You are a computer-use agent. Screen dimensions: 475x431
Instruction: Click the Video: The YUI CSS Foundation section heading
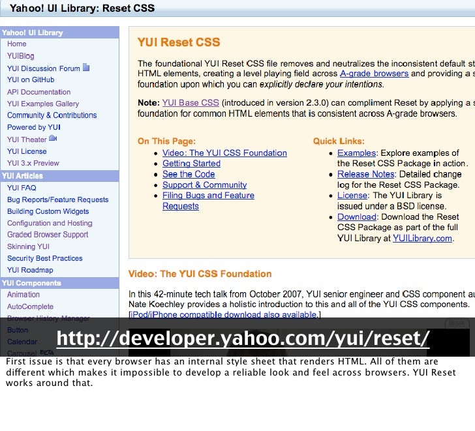200,274
